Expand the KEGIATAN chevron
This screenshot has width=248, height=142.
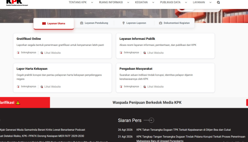coord(153,2)
